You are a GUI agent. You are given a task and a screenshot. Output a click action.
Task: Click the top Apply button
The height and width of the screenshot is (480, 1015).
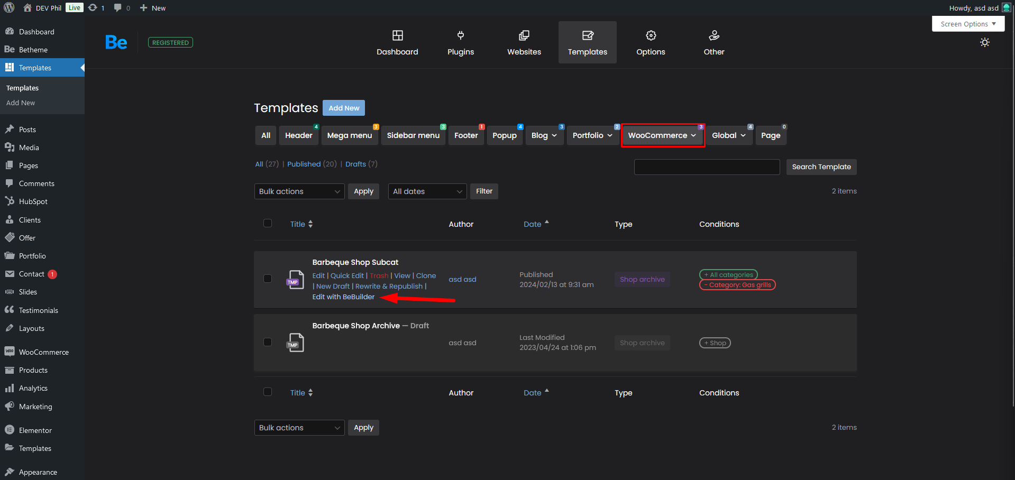pos(363,191)
